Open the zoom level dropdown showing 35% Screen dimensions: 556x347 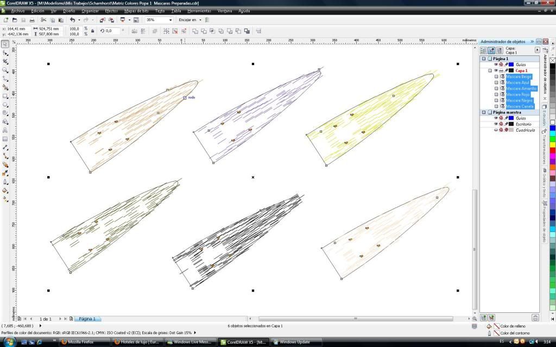(170, 20)
